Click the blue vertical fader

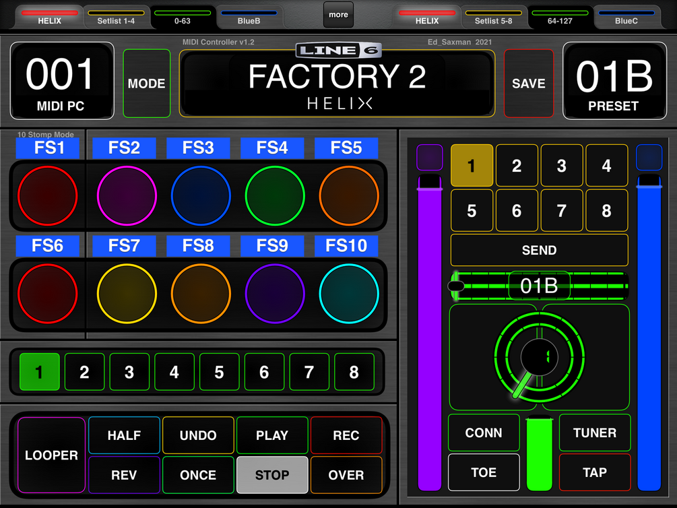pyautogui.click(x=649, y=333)
